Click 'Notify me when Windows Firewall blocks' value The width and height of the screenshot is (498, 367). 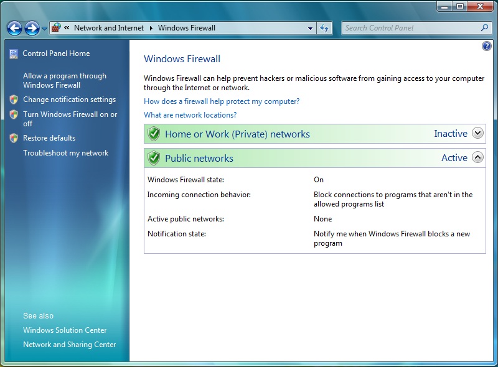[392, 238]
